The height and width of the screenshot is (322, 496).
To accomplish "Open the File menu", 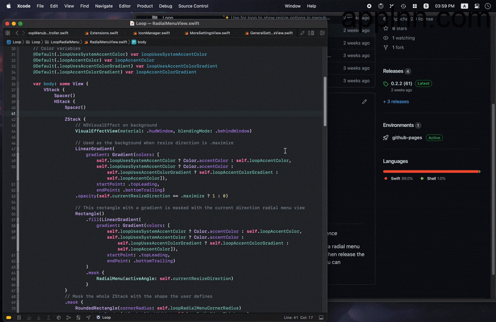I will point(40,6).
